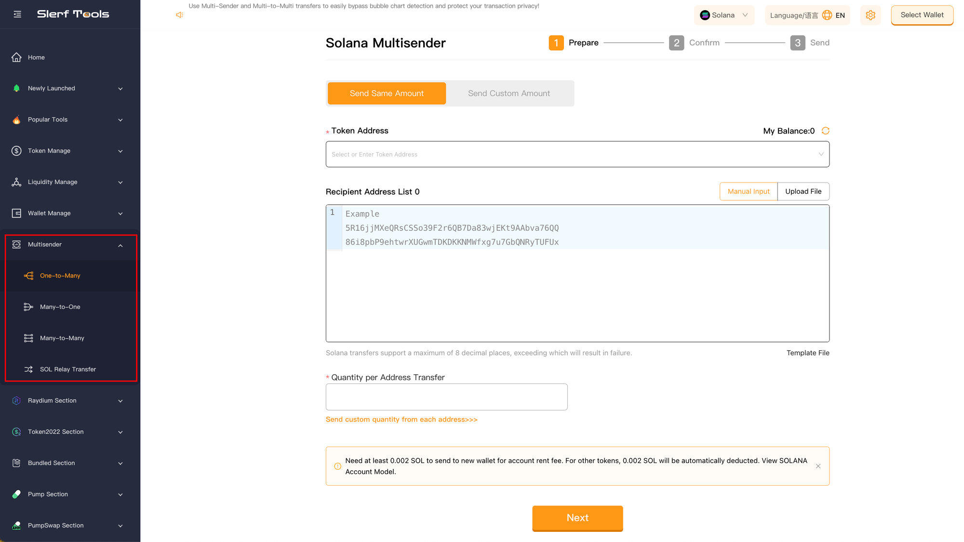Screen dimensions: 964x542
Task: Click the settings gear icon
Action: (870, 15)
